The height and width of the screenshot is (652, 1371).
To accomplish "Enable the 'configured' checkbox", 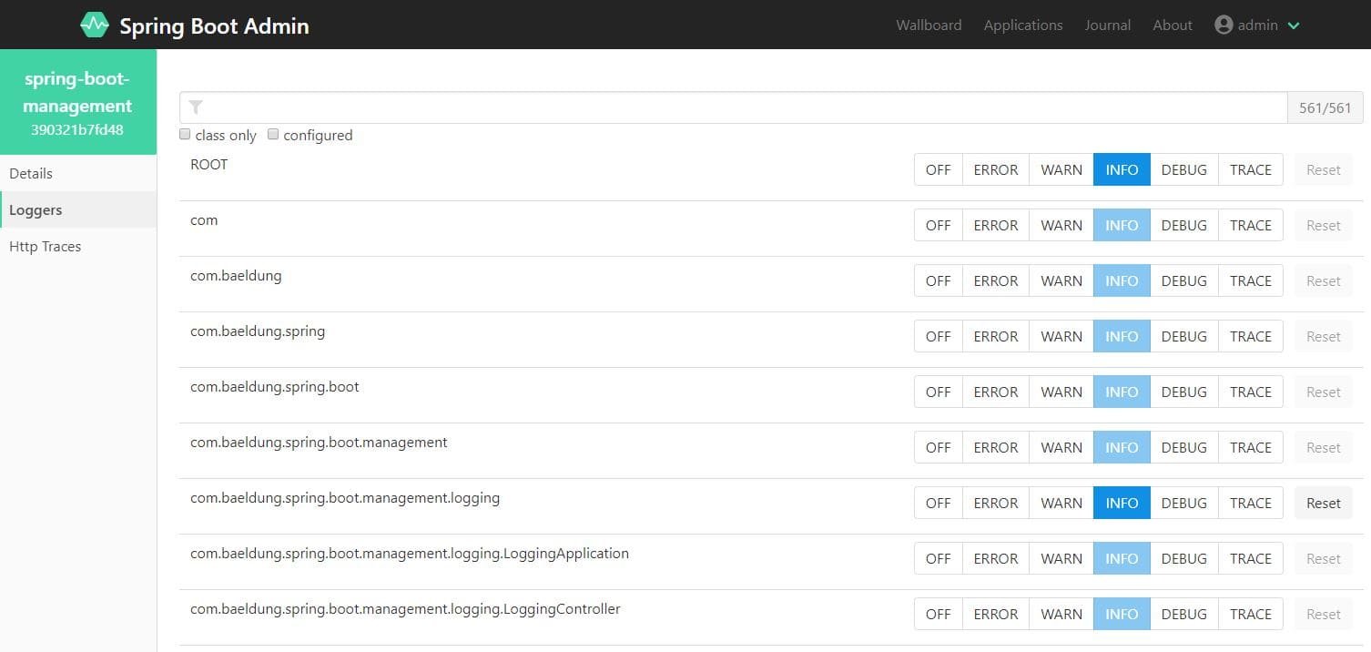I will (273, 134).
